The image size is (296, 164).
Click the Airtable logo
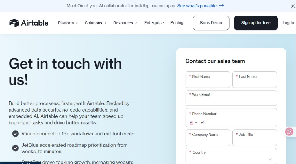tap(29, 23)
